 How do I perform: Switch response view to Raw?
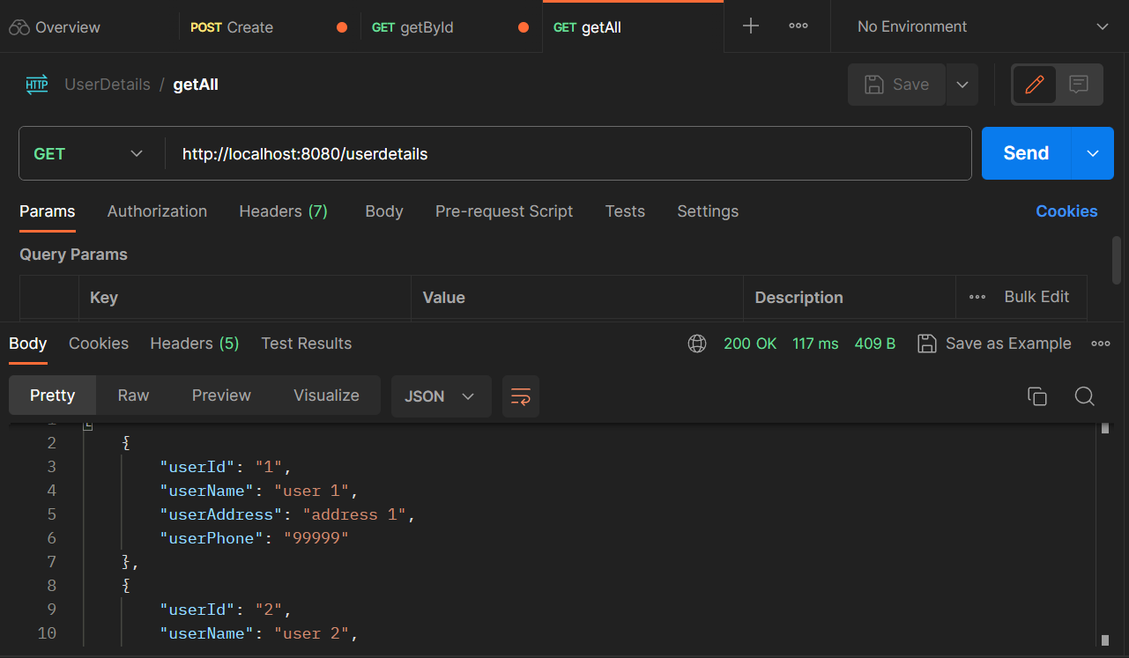click(x=132, y=395)
